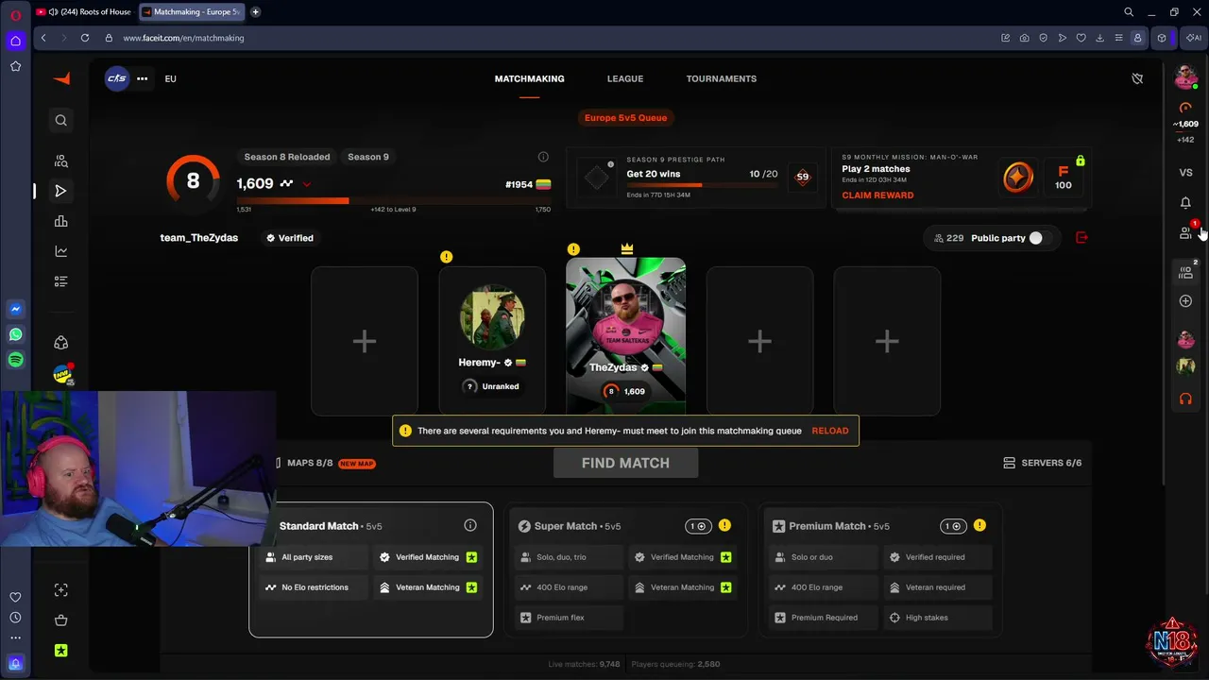Open the party members icon in right panel
1209x680 pixels.
click(x=1185, y=272)
